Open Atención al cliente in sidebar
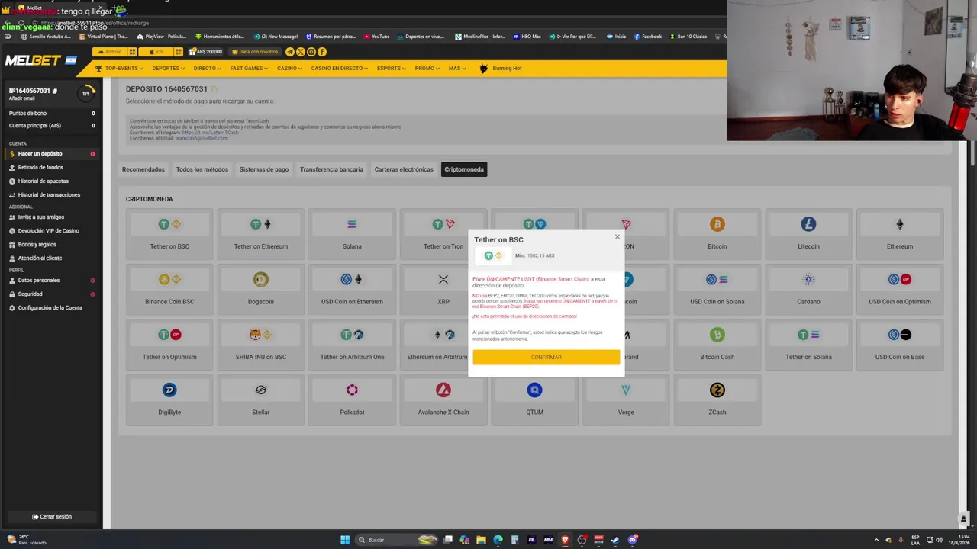This screenshot has width=977, height=549. (40, 258)
